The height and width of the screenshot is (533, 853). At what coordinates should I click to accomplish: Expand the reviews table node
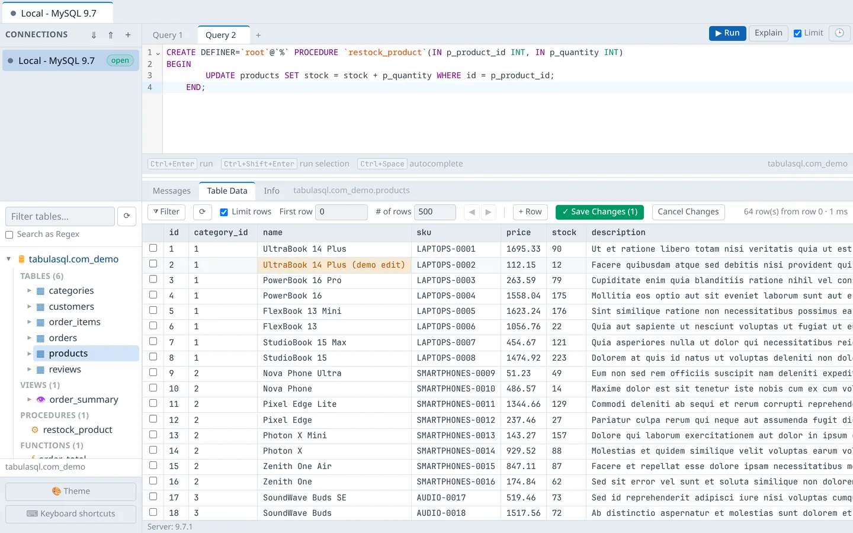29,369
